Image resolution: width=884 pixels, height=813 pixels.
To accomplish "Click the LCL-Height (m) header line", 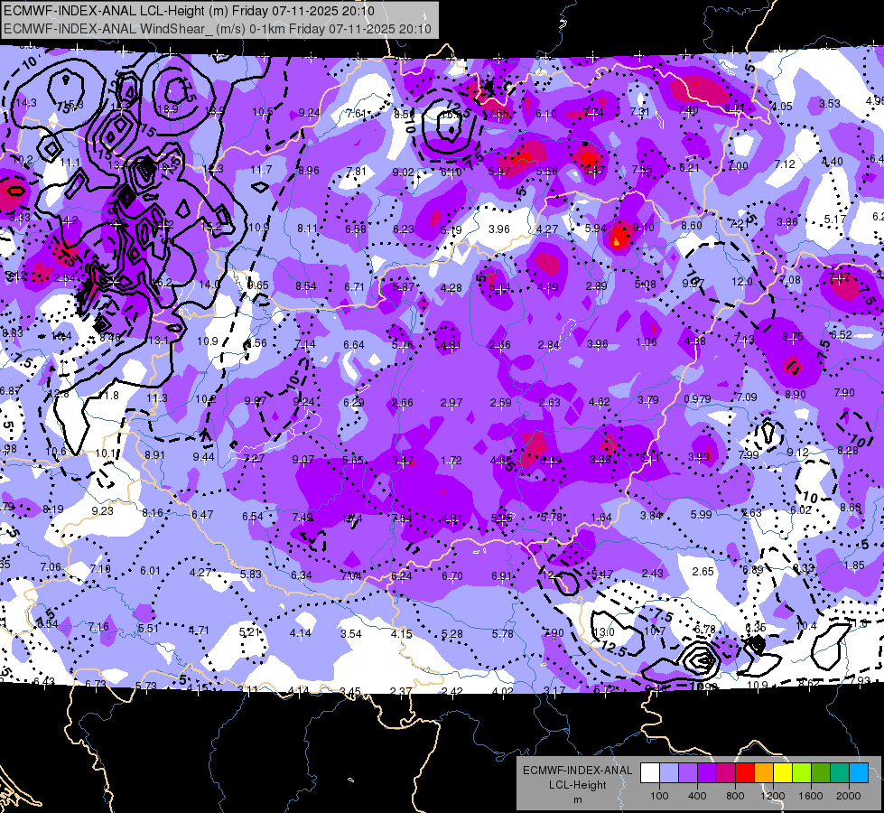I will (189, 11).
